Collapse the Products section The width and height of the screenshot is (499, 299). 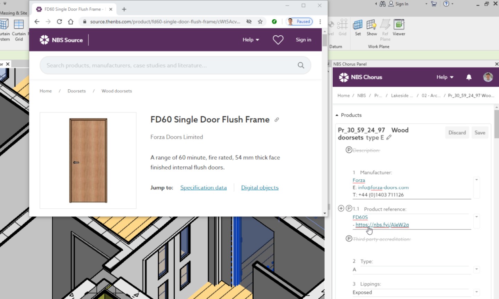[x=337, y=115]
